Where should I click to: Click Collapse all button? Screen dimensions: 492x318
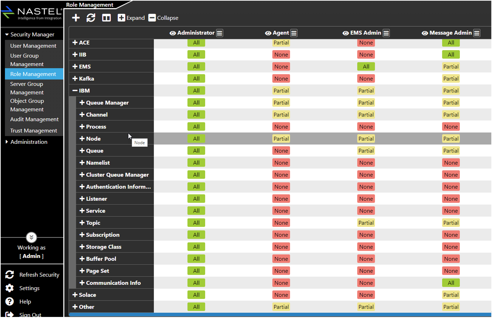pos(163,18)
